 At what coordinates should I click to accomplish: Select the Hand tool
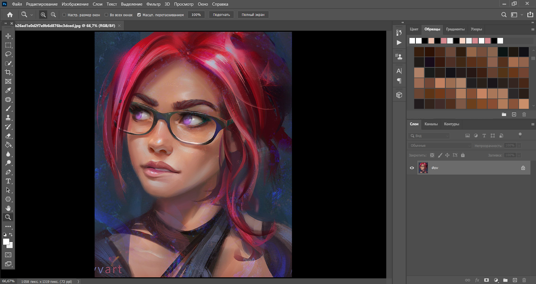click(8, 208)
